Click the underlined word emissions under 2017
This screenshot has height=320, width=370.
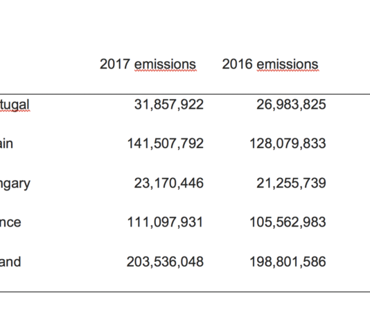(165, 64)
